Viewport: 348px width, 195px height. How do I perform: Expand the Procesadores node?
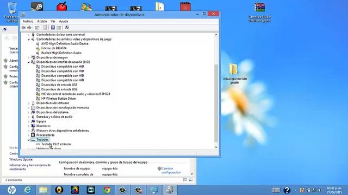29,135
